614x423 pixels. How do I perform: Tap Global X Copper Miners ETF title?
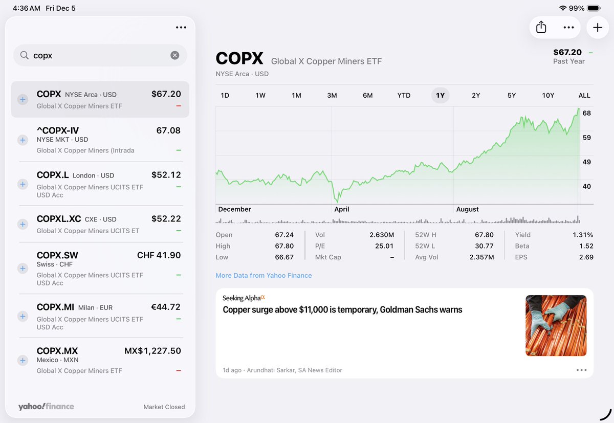coord(326,61)
